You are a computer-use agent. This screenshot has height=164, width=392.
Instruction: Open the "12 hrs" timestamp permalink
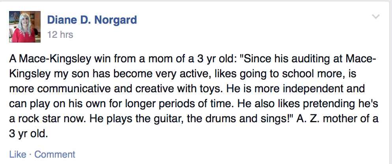point(60,35)
